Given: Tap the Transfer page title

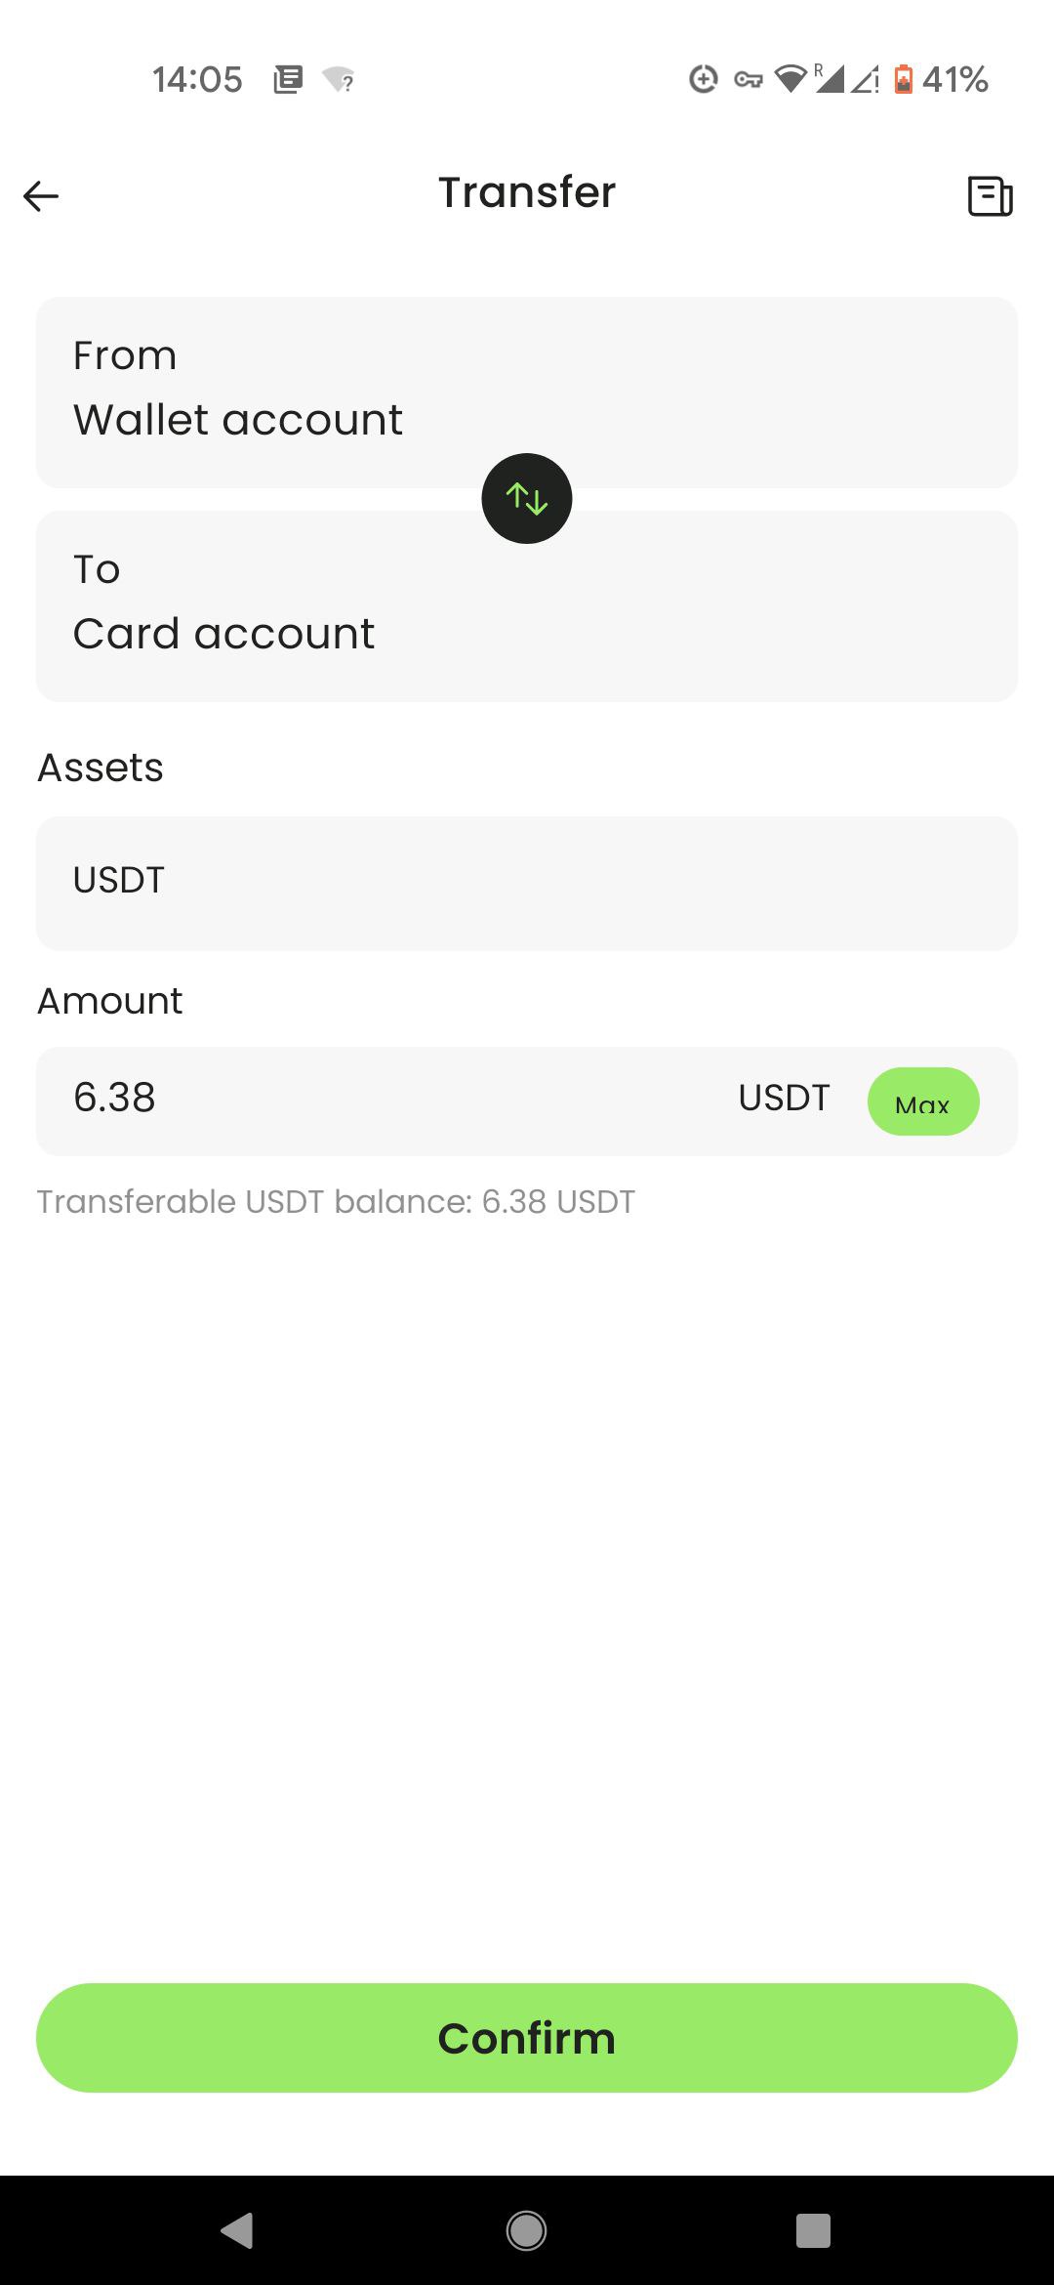Looking at the screenshot, I should (527, 192).
